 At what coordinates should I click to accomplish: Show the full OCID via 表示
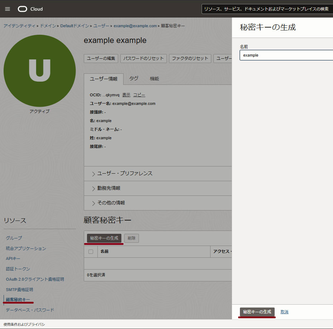126,95
